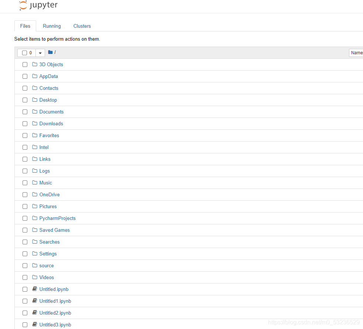Mark the Downloads folder checkbox
Viewport: 363px width, 329px height.
[x=25, y=123]
